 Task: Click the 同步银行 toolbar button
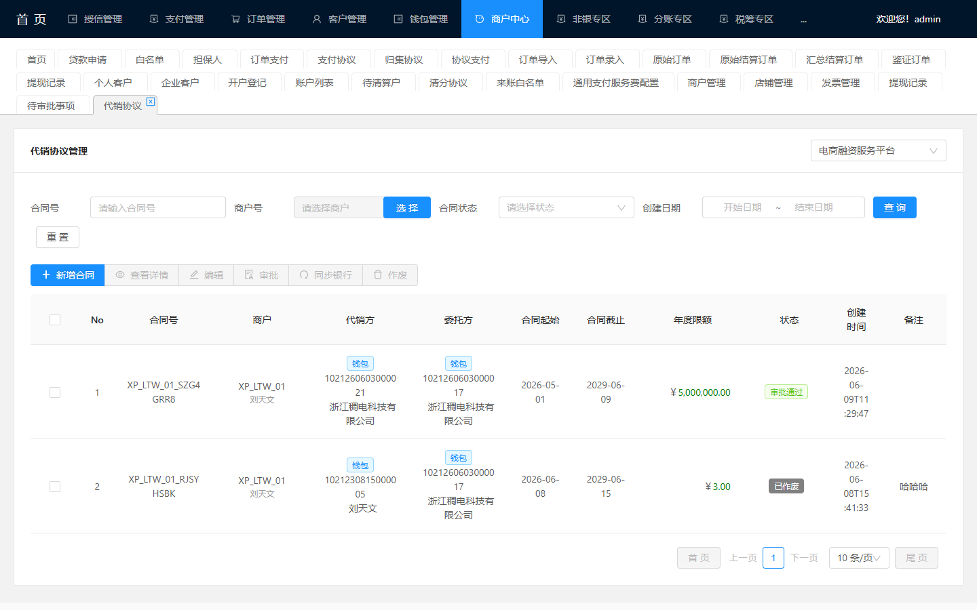pyautogui.click(x=326, y=275)
